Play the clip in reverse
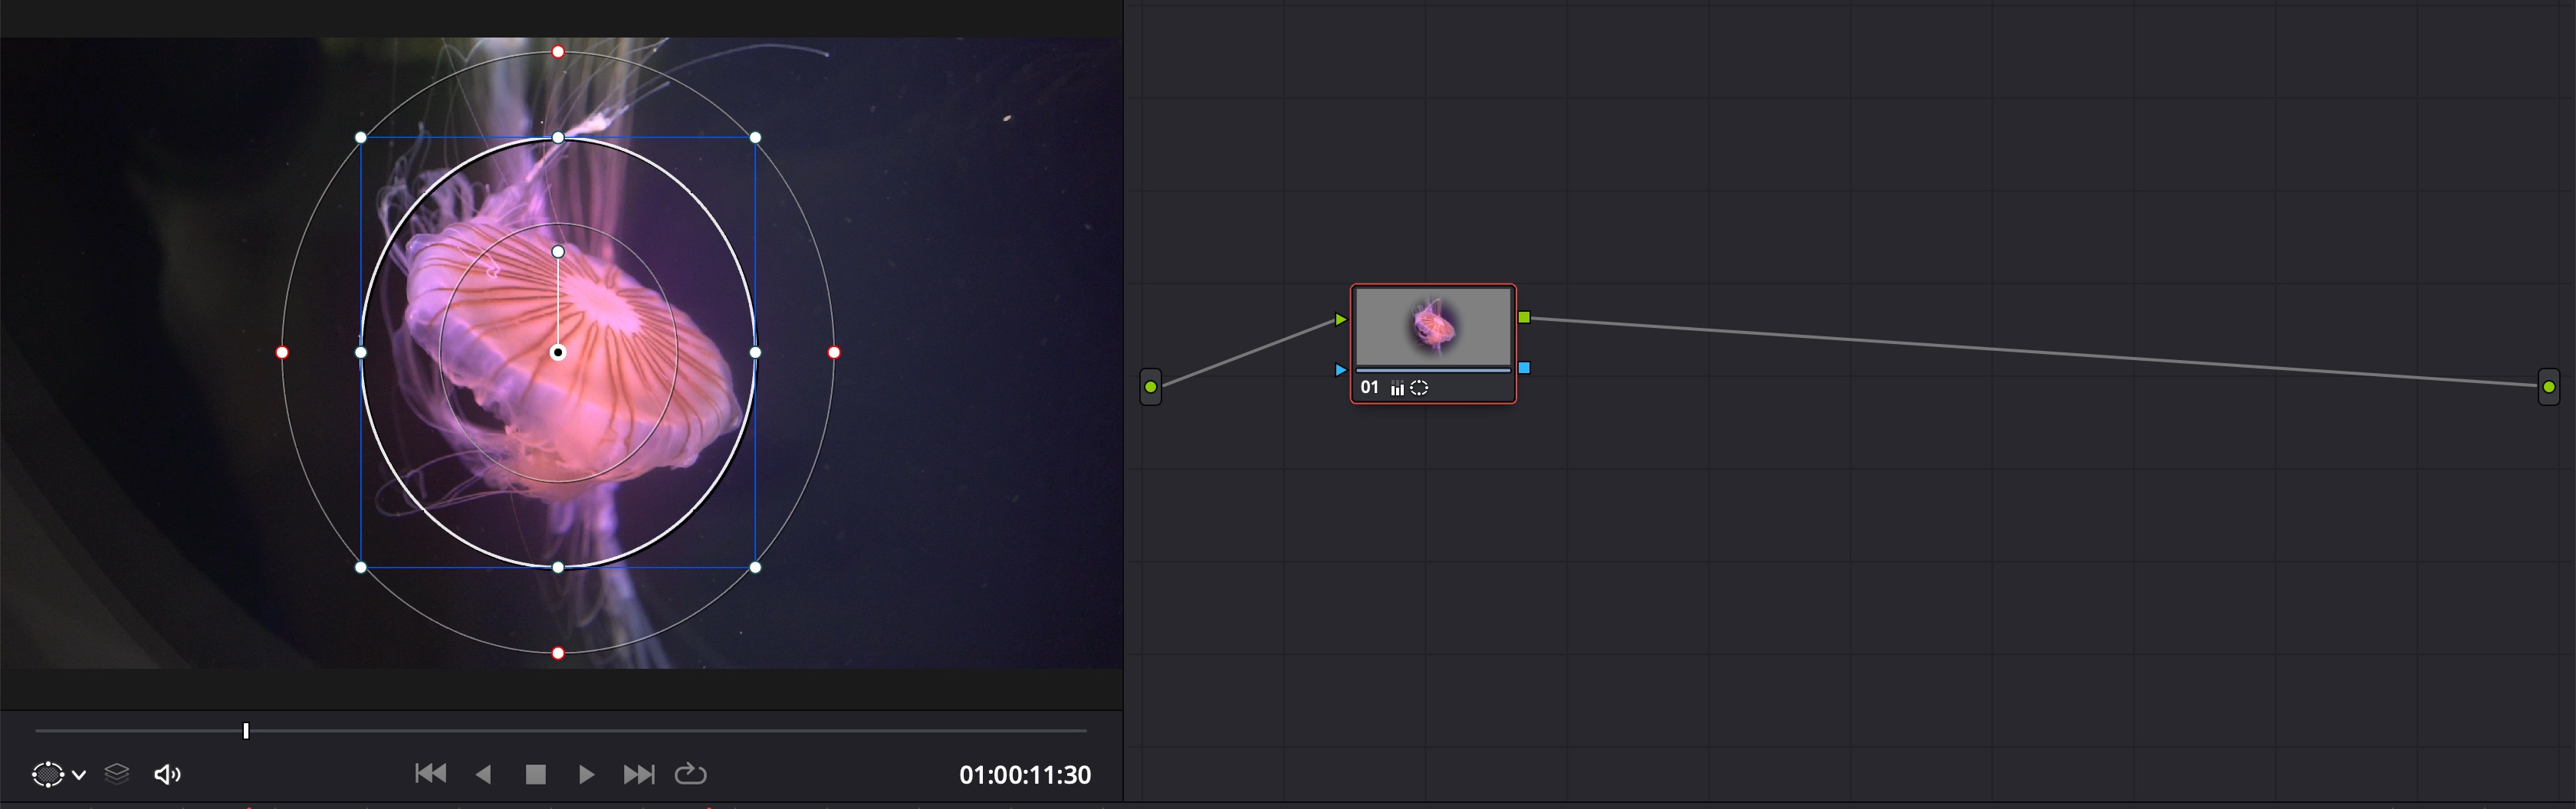The width and height of the screenshot is (2576, 809). pos(484,774)
